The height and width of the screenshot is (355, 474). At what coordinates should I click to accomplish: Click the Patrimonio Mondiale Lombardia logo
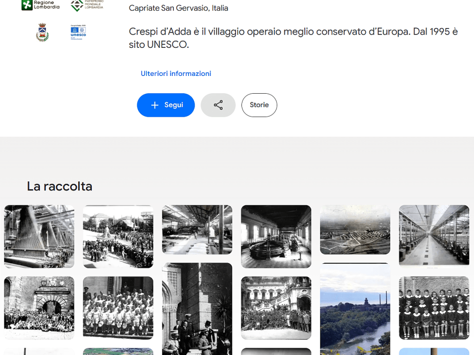[x=87, y=5]
